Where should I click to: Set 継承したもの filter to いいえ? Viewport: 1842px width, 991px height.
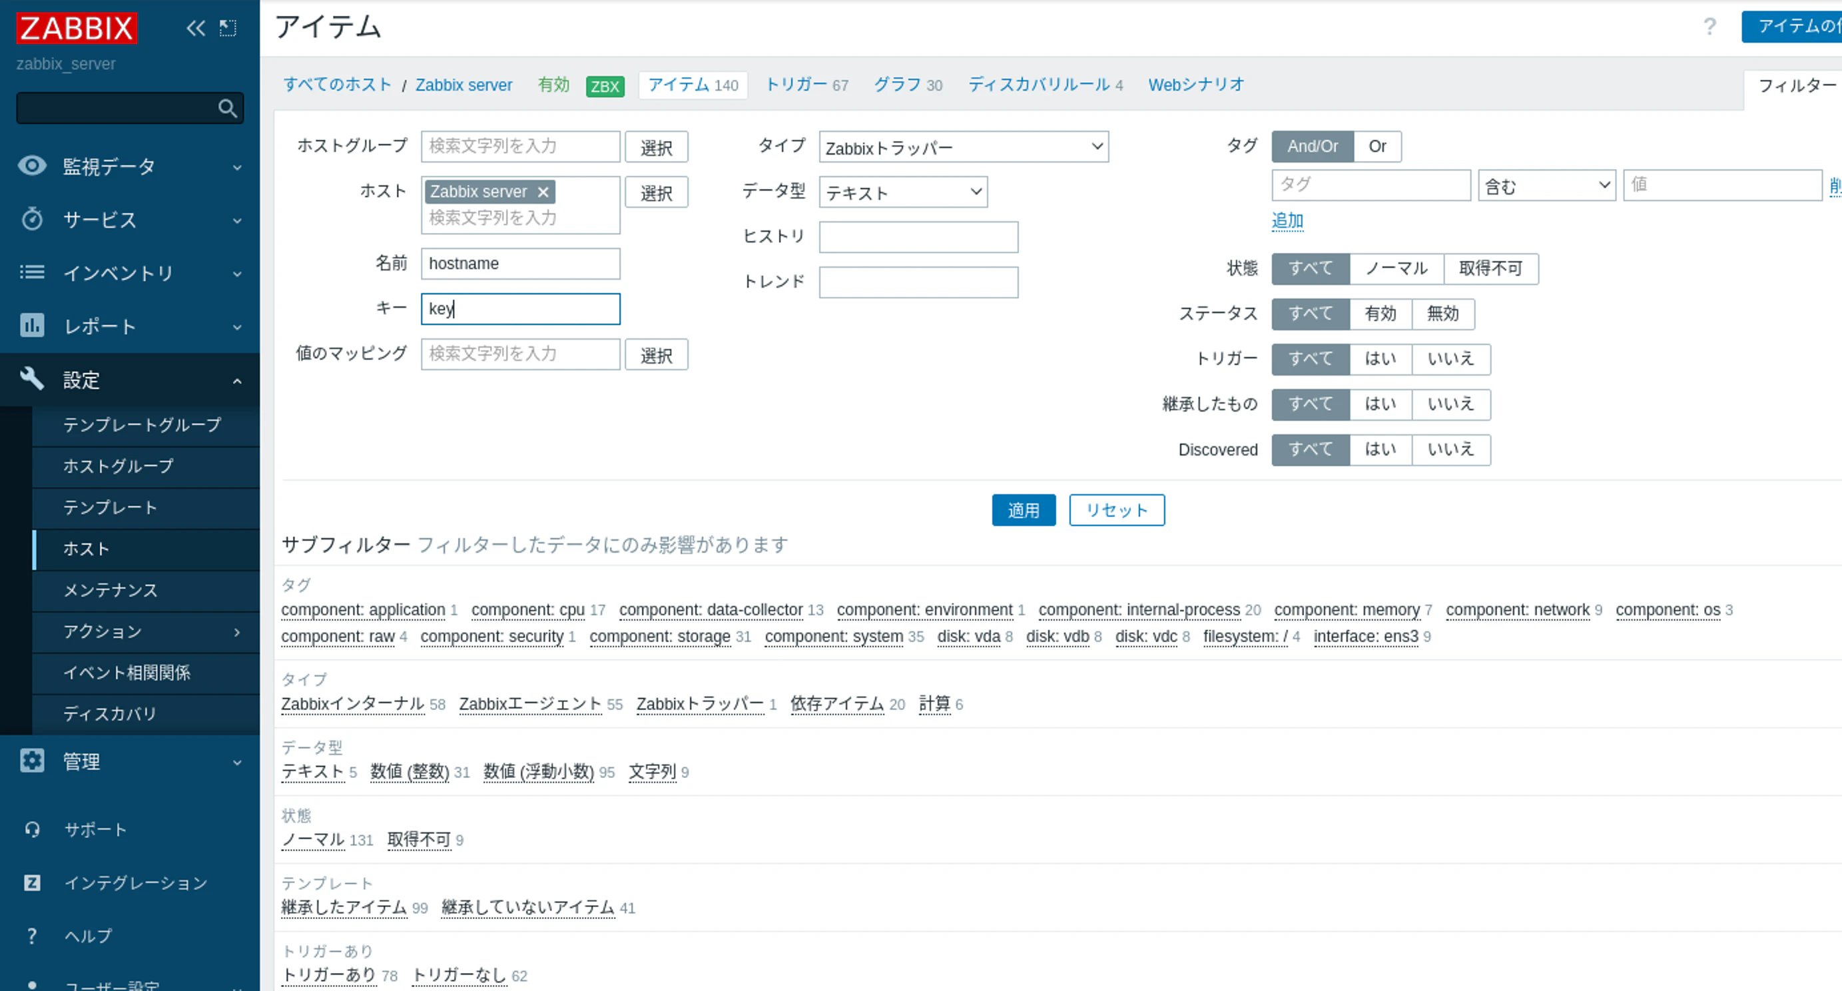(x=1451, y=404)
